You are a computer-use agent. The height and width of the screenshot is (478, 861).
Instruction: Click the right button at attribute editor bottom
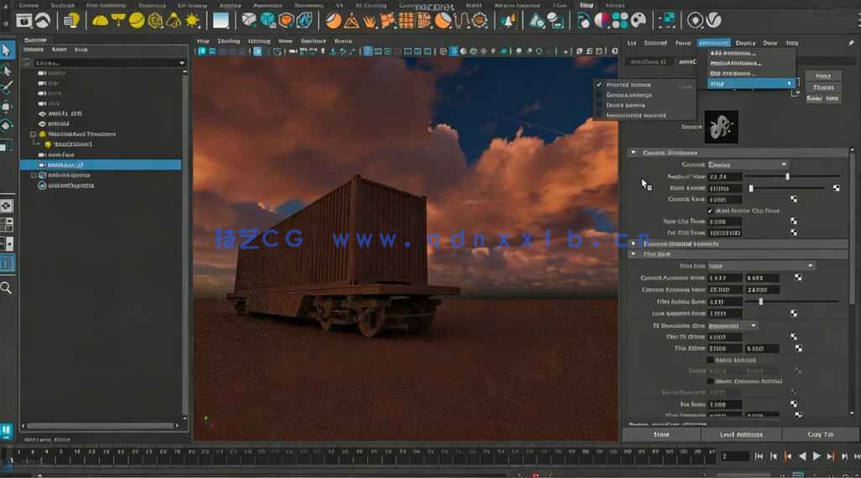point(821,434)
